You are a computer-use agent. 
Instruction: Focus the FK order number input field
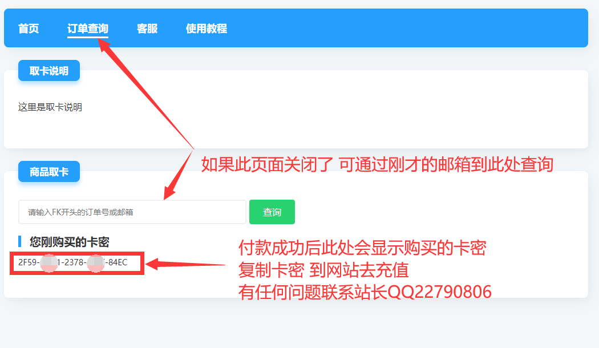(x=132, y=212)
